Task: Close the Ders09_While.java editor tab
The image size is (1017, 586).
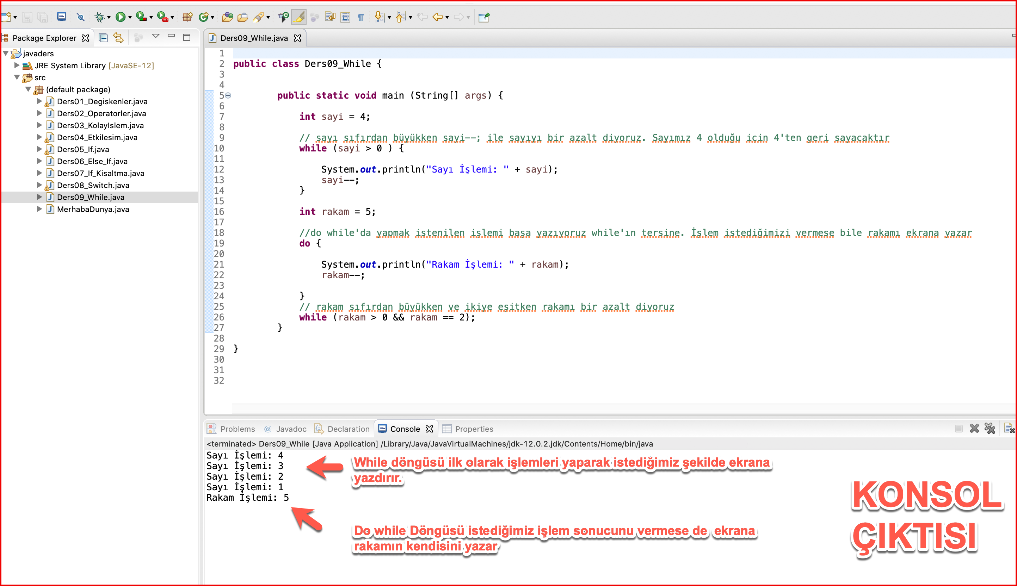Action: (297, 38)
